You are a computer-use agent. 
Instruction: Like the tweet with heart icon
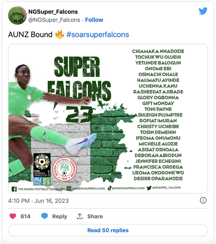13,216
